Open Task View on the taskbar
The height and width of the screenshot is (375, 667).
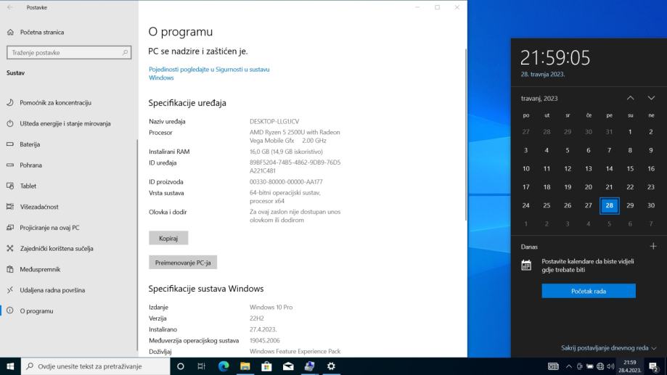pyautogui.click(x=202, y=366)
